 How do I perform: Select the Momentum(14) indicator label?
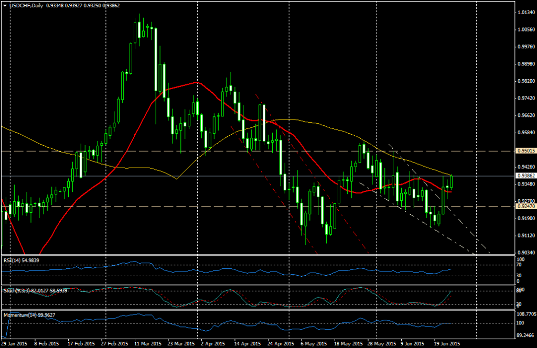click(20, 316)
